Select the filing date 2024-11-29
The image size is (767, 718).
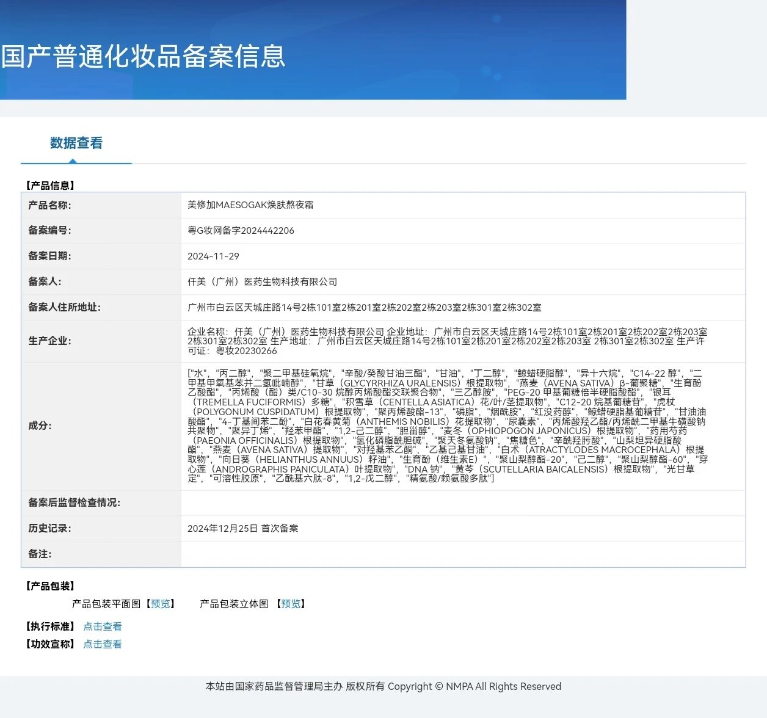(213, 256)
